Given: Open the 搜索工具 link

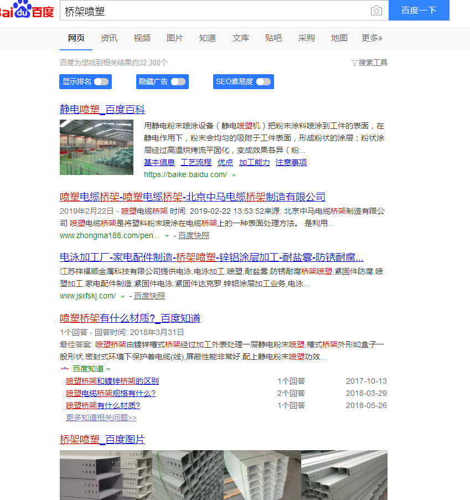Looking at the screenshot, I should point(373,63).
